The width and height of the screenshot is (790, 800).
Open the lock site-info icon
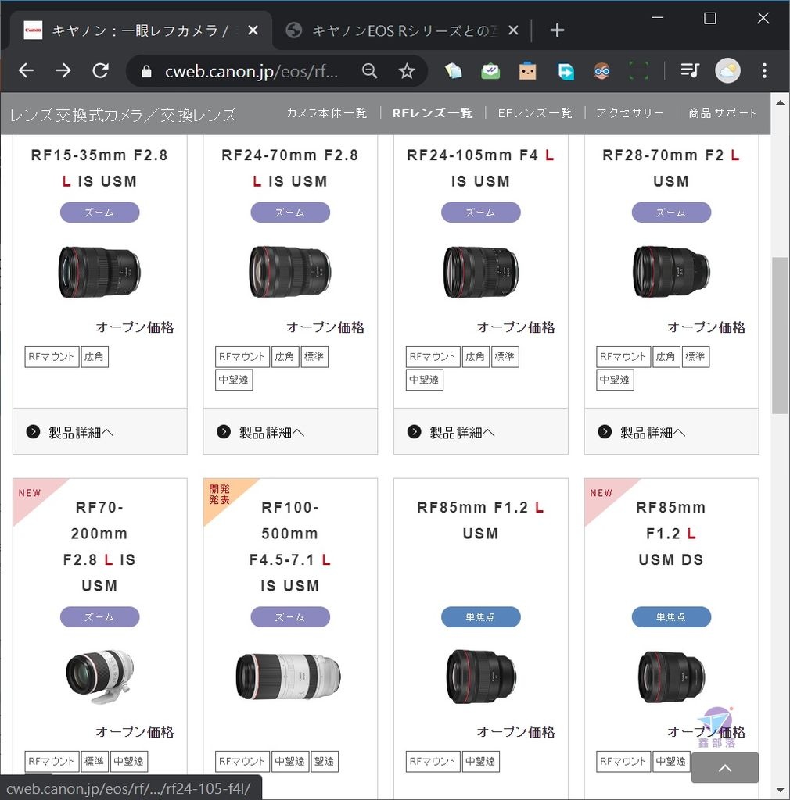[x=146, y=71]
